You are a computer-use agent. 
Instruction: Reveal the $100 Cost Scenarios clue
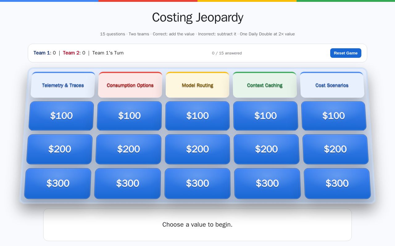(334, 116)
